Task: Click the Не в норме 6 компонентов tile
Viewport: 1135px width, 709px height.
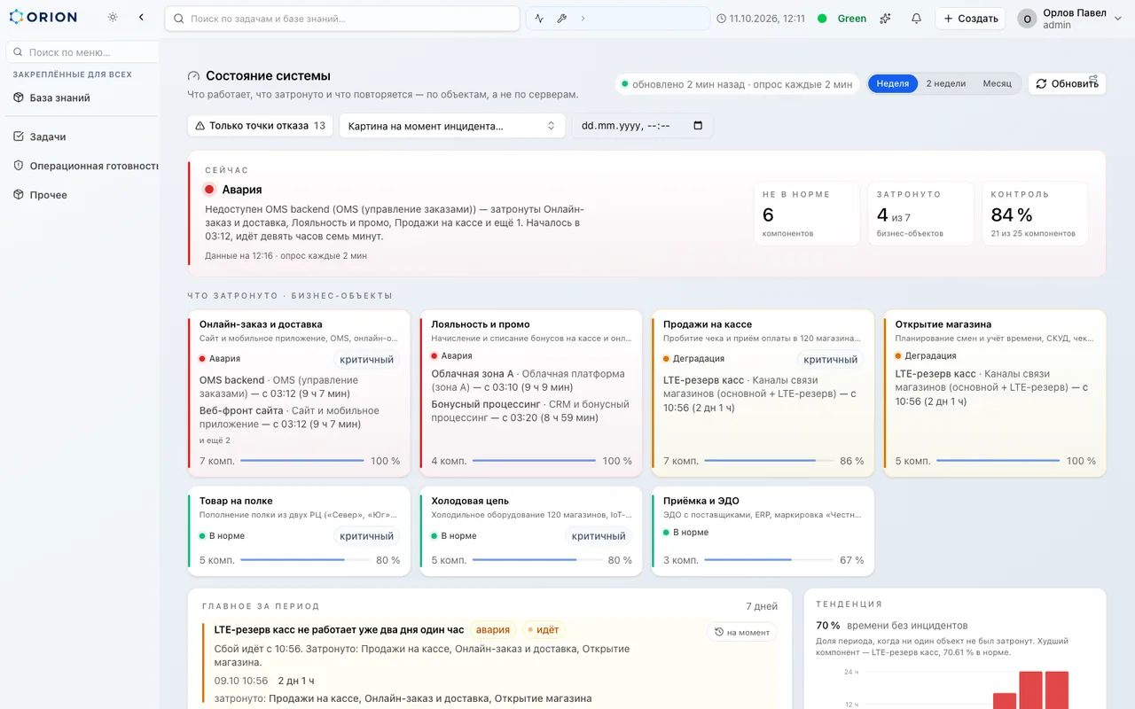Action: coord(807,214)
